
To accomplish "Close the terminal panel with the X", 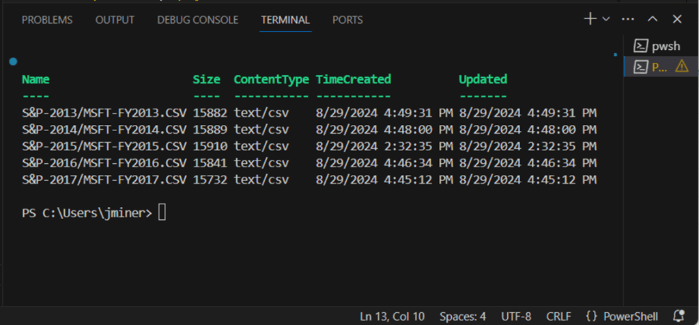I will (676, 19).
